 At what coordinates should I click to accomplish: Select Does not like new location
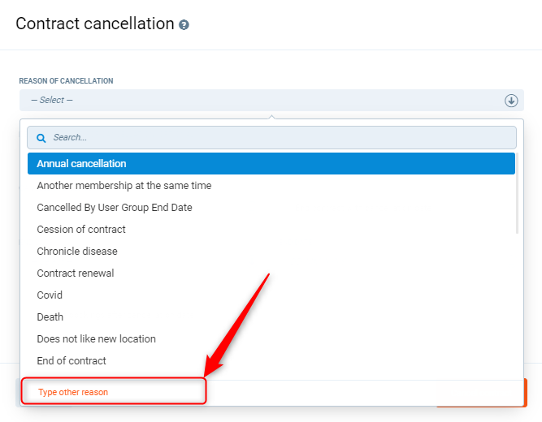[x=96, y=339]
